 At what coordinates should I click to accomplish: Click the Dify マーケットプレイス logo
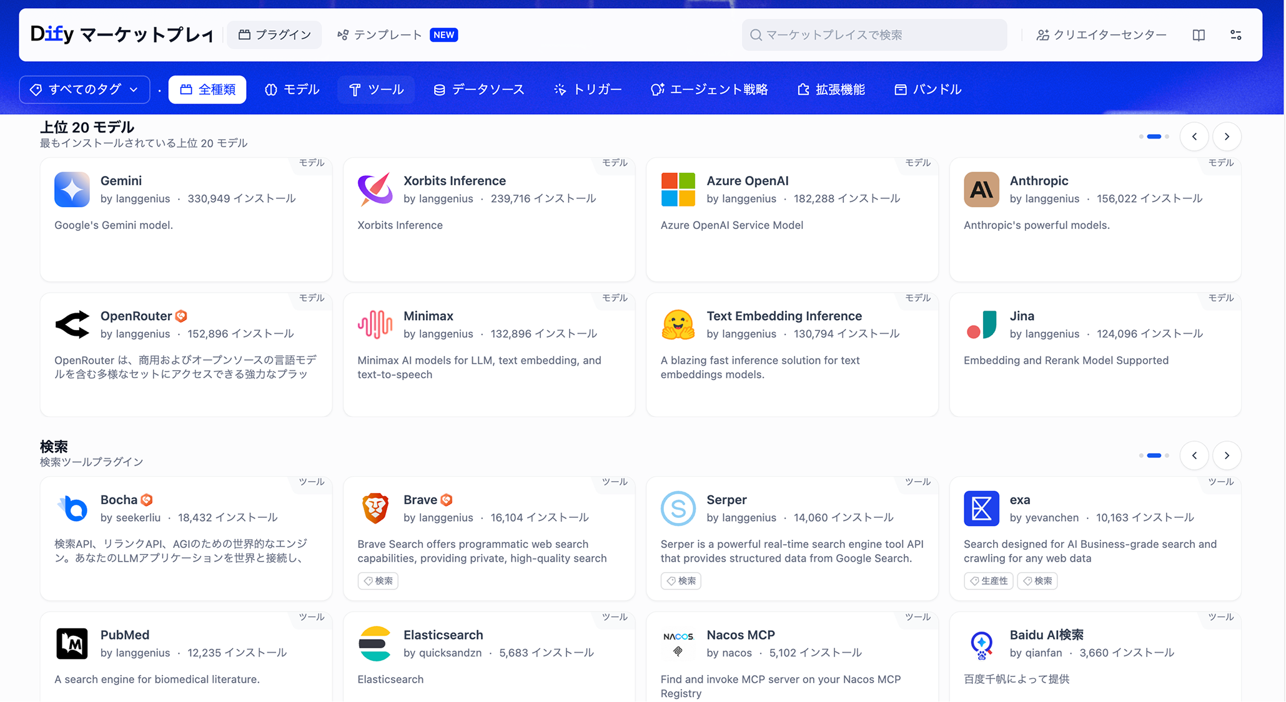122,34
